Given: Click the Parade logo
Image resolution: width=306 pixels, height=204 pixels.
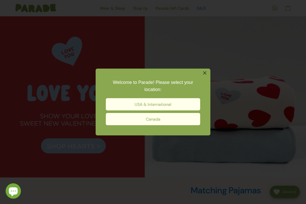Looking at the screenshot, I should 36,8.
